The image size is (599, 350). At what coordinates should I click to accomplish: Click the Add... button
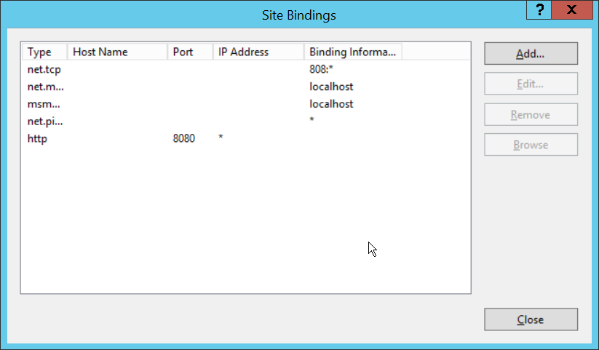(x=531, y=54)
